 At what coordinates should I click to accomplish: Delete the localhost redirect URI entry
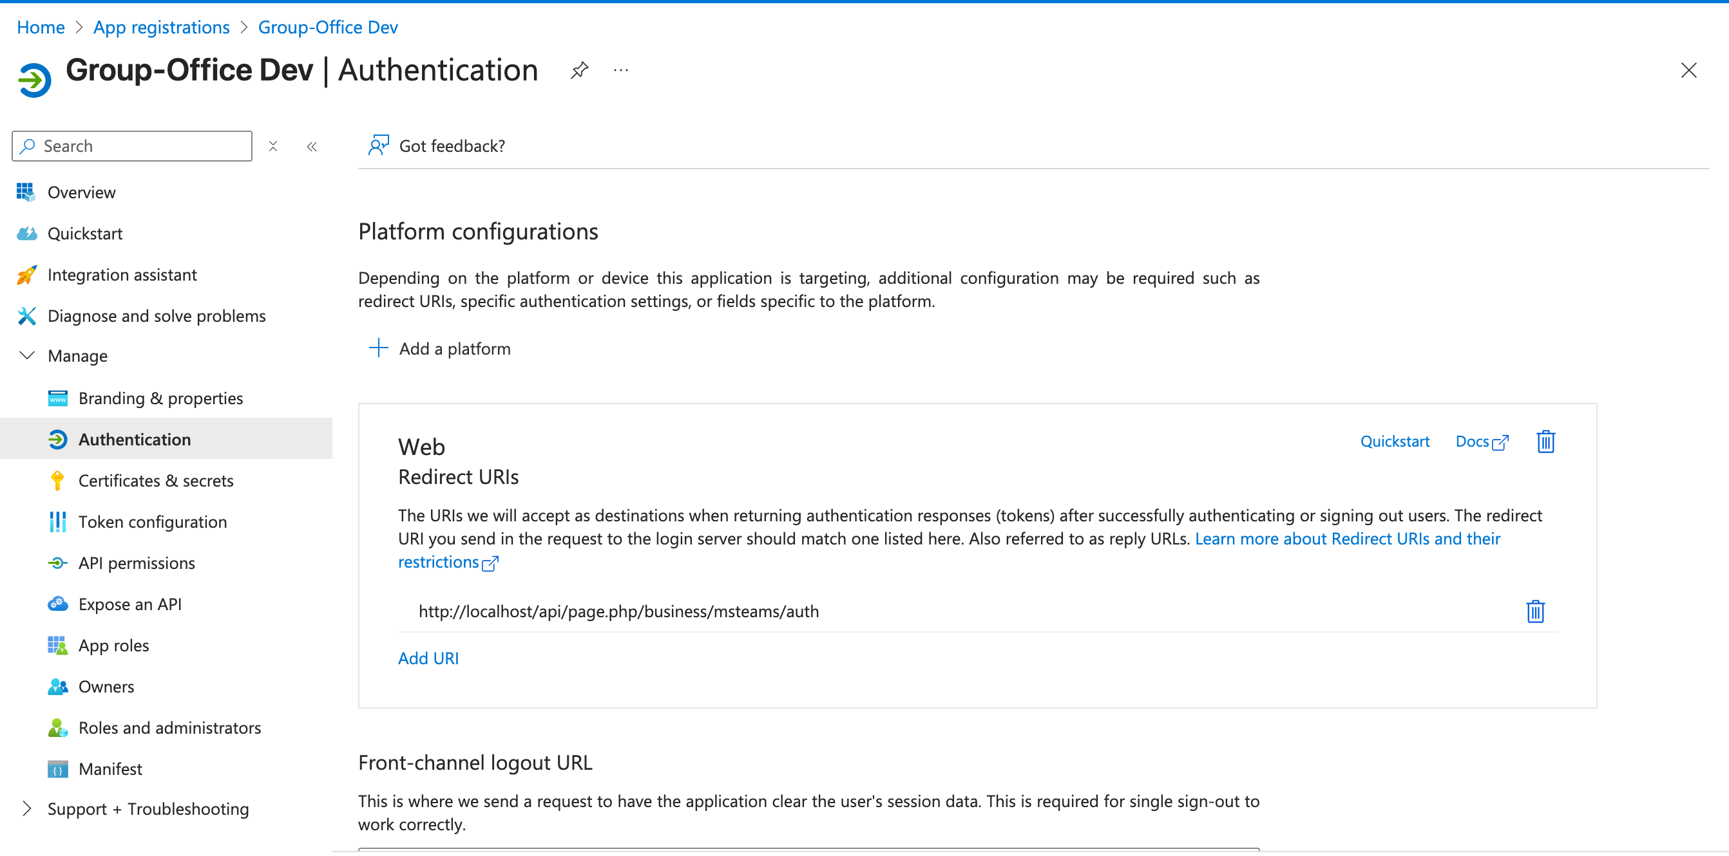tap(1535, 611)
